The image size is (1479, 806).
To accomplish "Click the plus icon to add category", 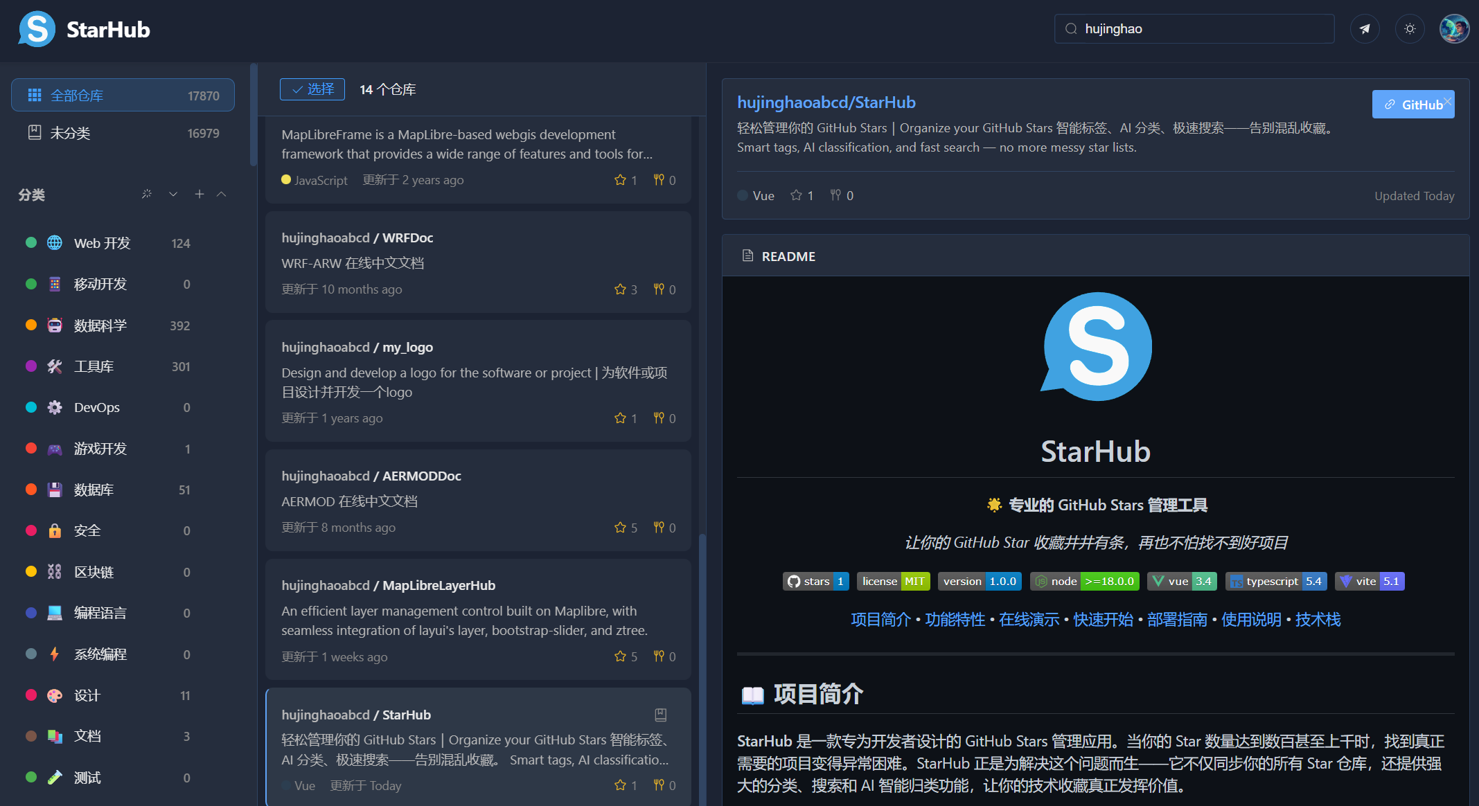I will (x=199, y=194).
